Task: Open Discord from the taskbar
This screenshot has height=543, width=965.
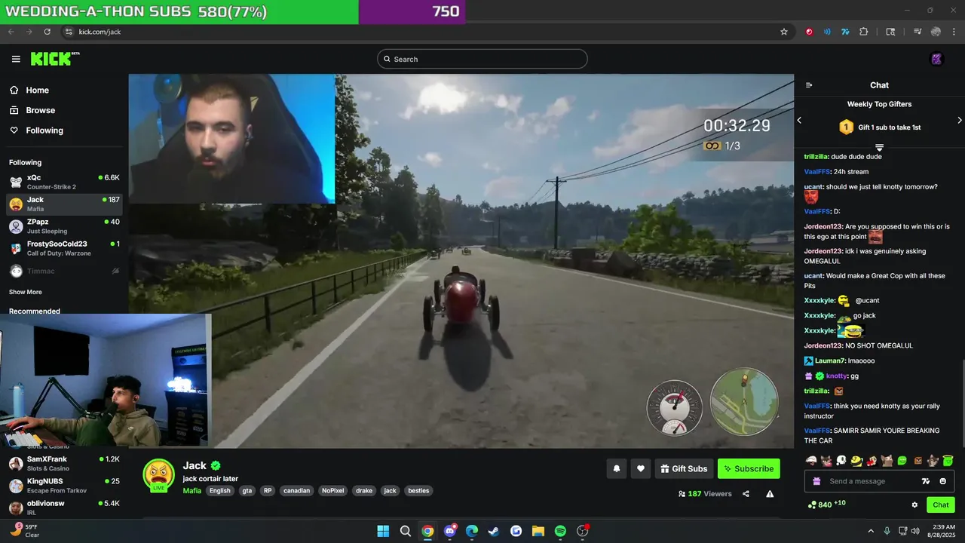Action: click(x=450, y=531)
